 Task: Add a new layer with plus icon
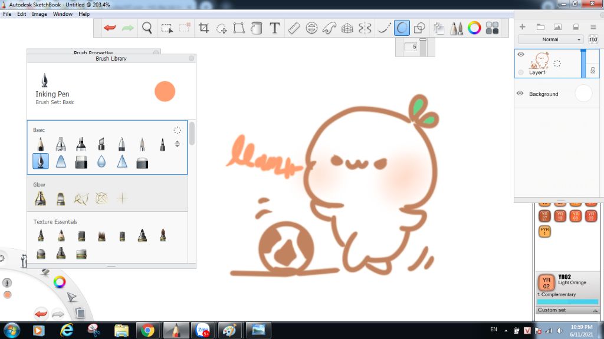(523, 27)
